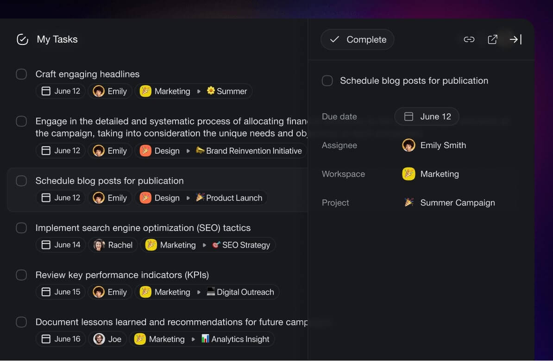Click the SEO Strategy target icon
The width and height of the screenshot is (553, 361).
(215, 245)
